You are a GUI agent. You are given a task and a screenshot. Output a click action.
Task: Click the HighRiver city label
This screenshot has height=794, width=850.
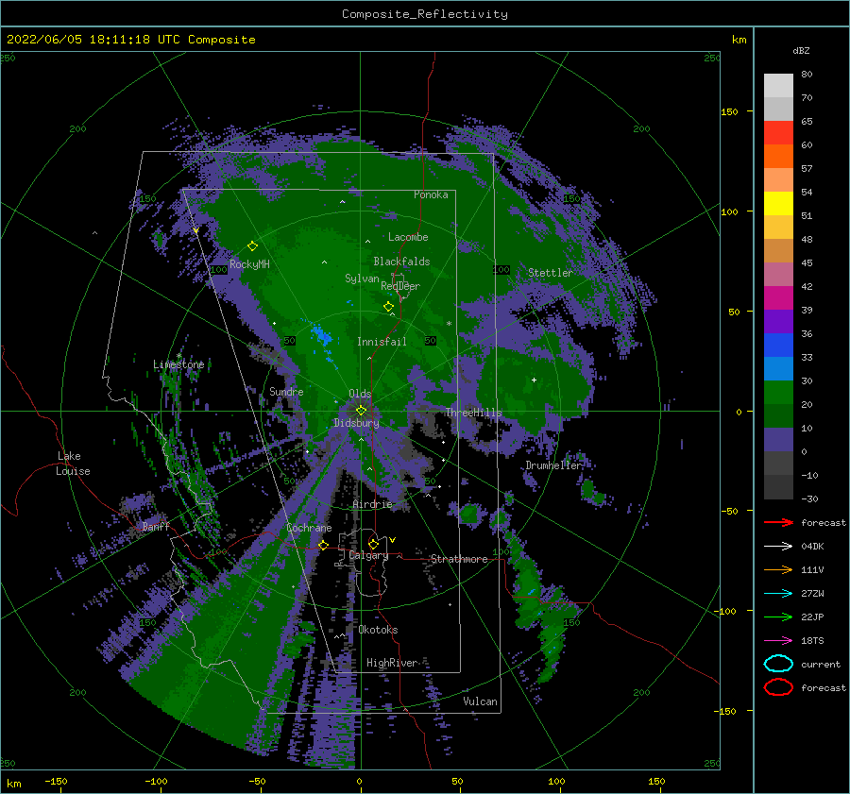(x=392, y=663)
